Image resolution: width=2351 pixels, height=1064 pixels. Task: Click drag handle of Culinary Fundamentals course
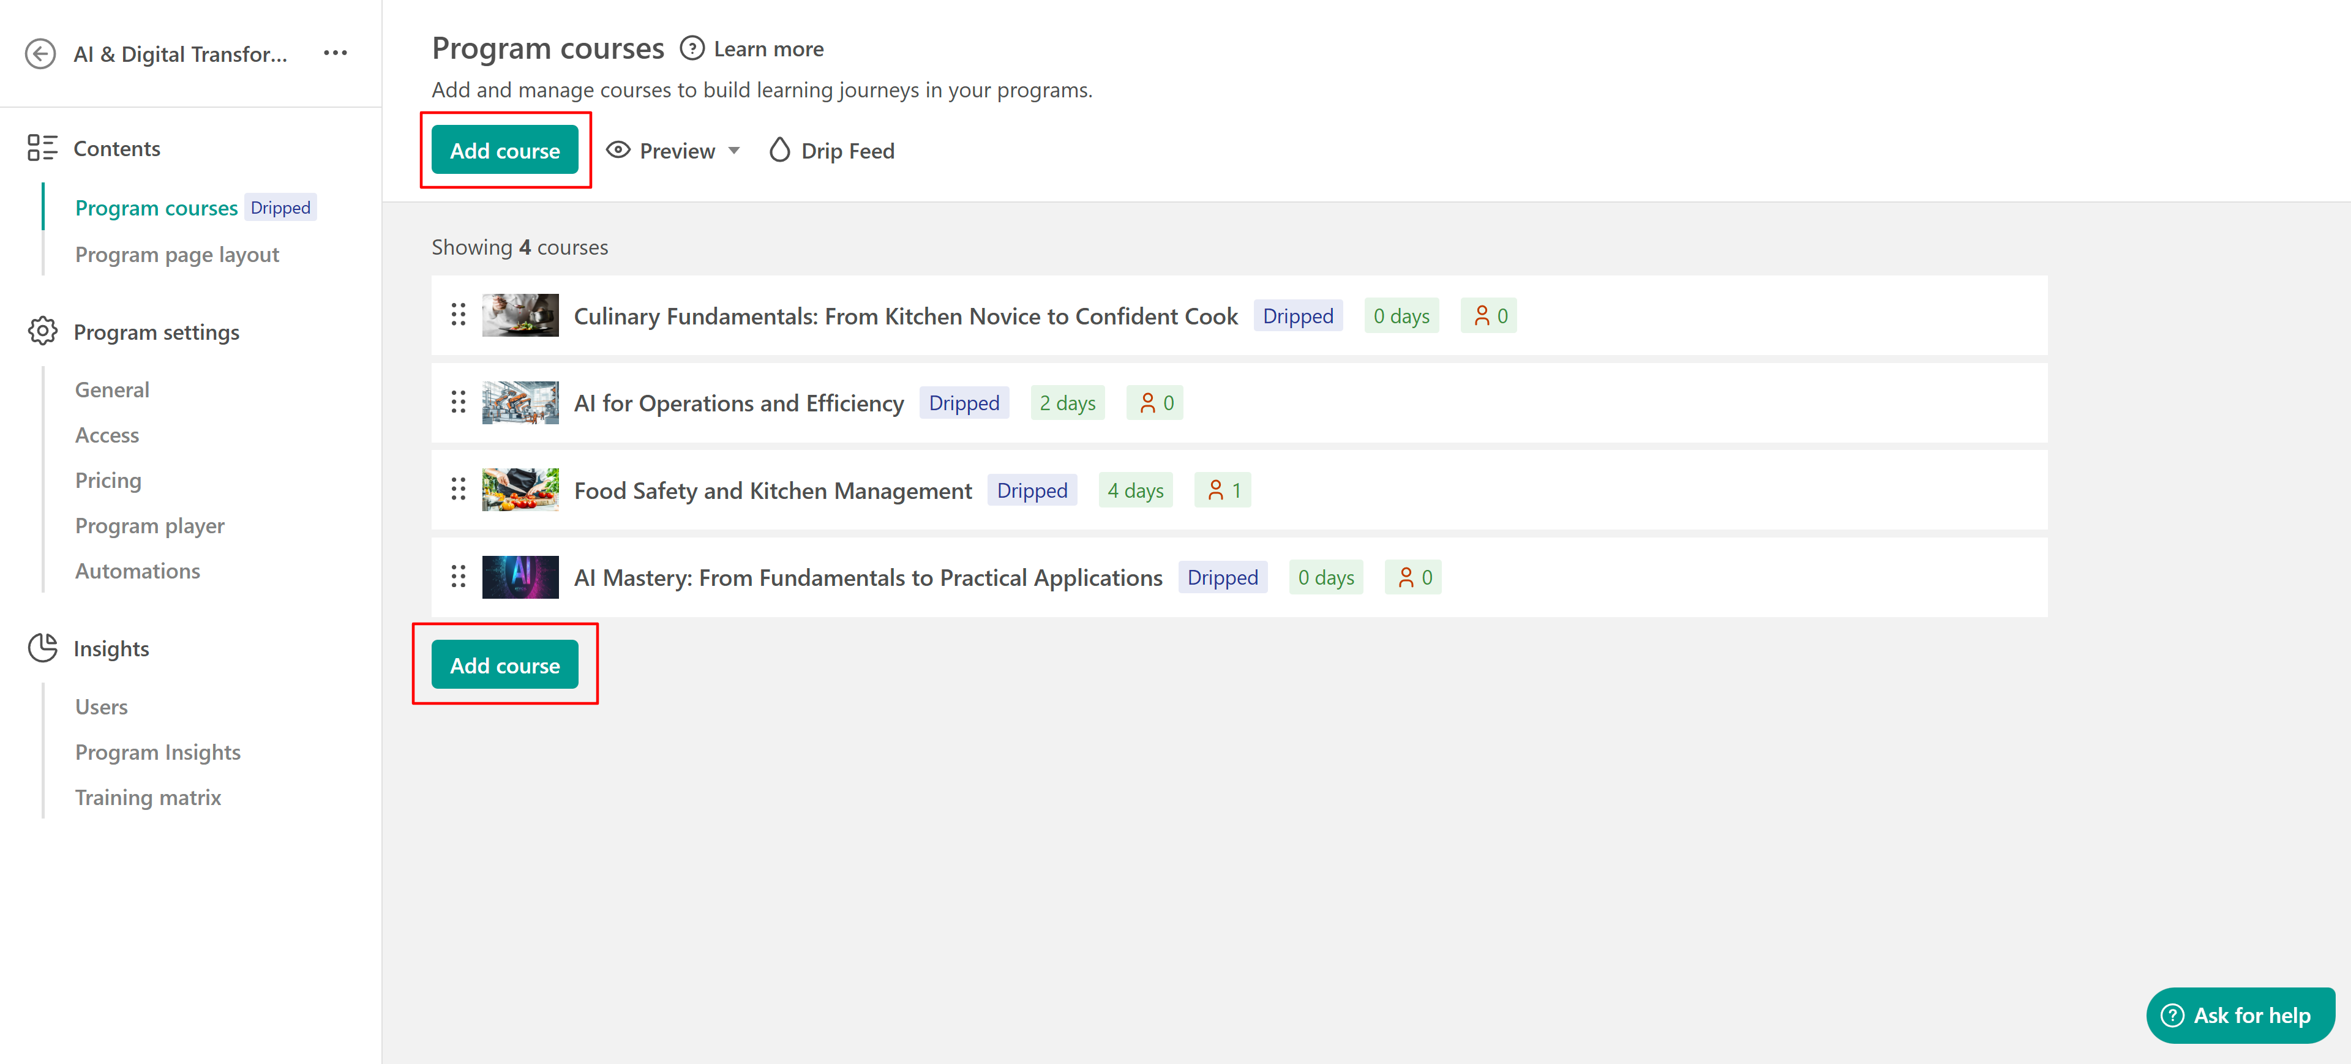tap(458, 316)
